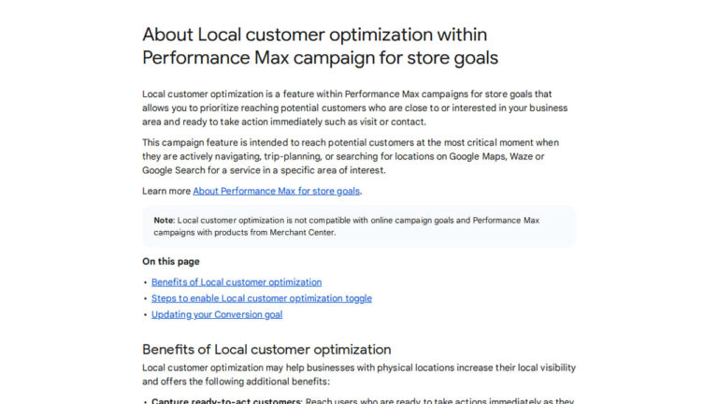Click the On this page heading

(x=171, y=262)
